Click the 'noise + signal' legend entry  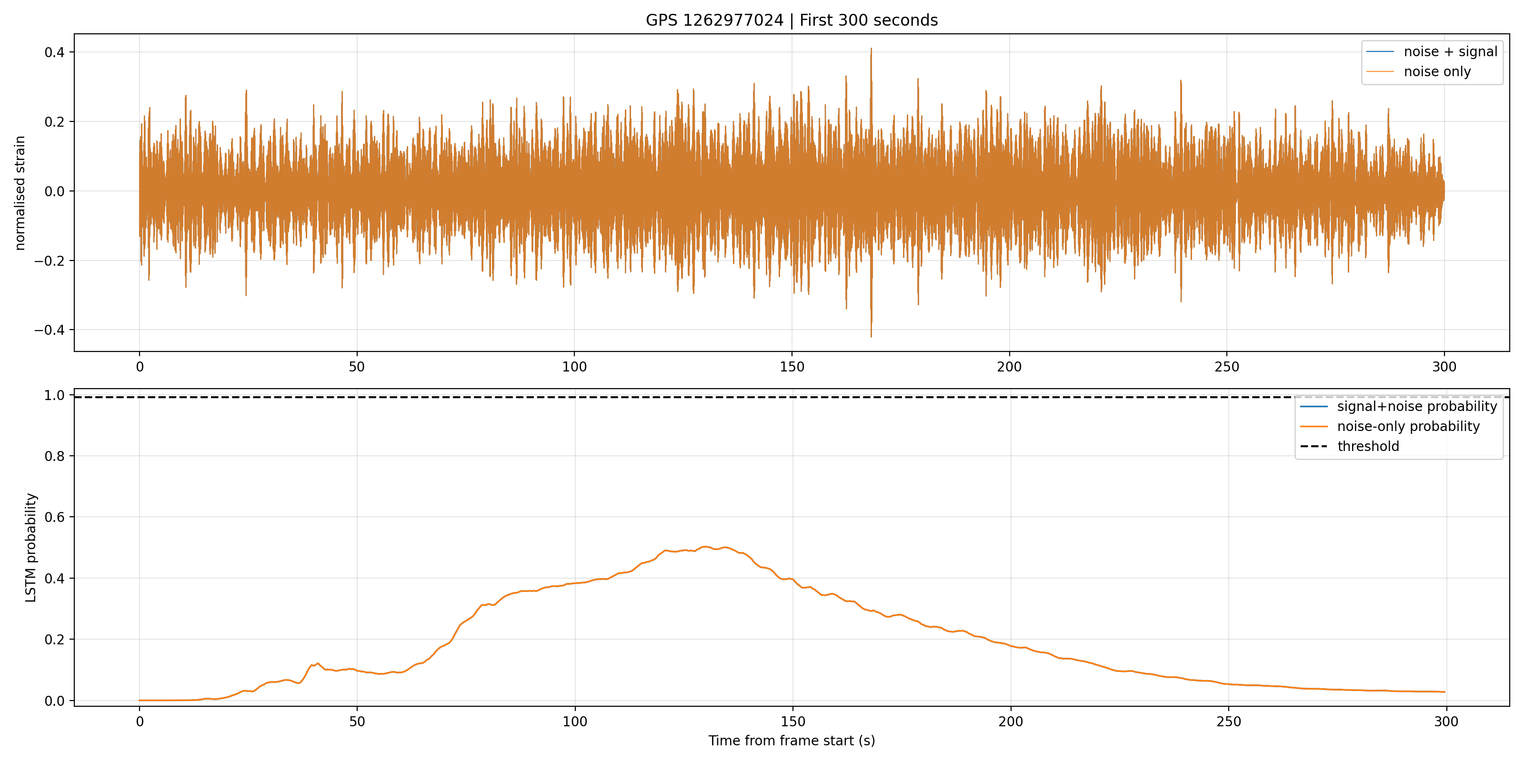[1450, 51]
